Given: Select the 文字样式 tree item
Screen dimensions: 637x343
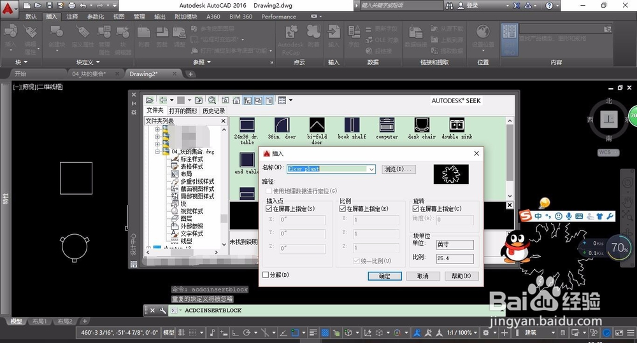Looking at the screenshot, I should coord(192,234).
